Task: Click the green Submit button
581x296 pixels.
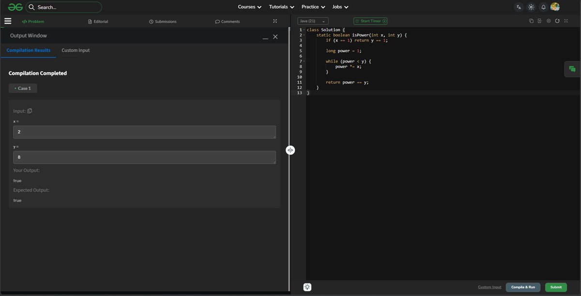Action: point(556,287)
